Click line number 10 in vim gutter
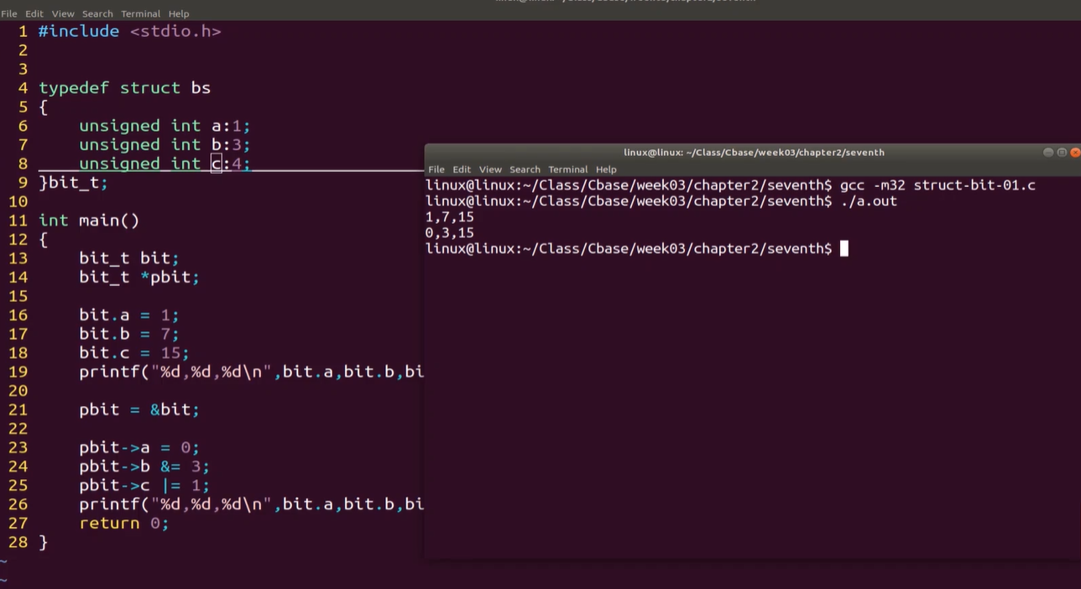This screenshot has width=1081, height=589. click(18, 202)
